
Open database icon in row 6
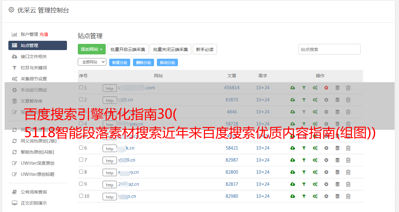[337, 148]
